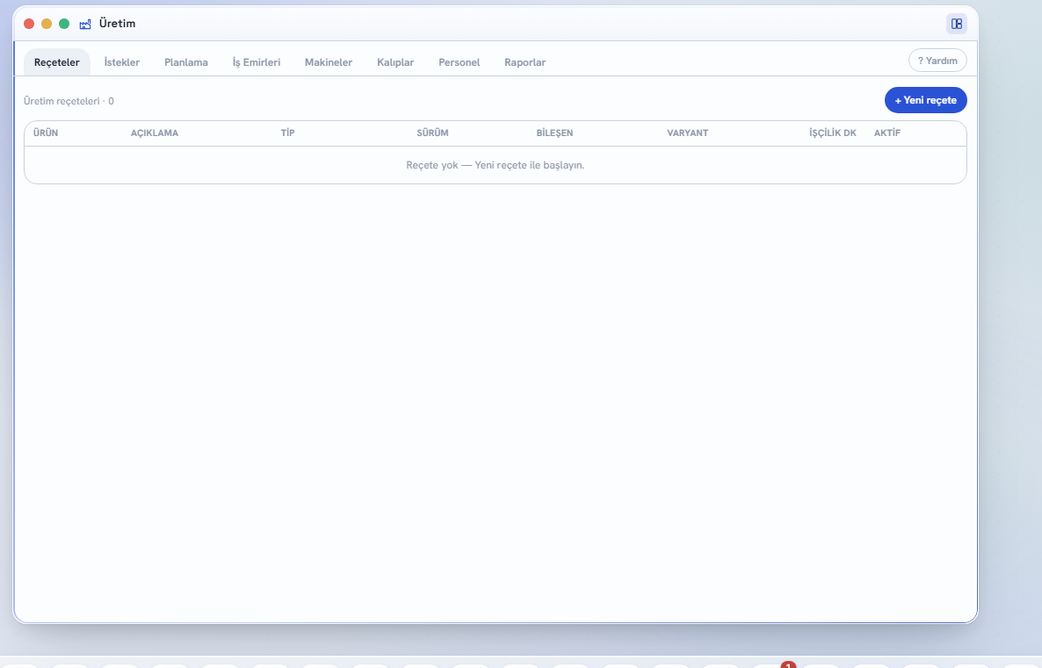Click the İŞÇİLİK DK column header
Viewport: 1042px width, 668px height.
[x=833, y=133]
